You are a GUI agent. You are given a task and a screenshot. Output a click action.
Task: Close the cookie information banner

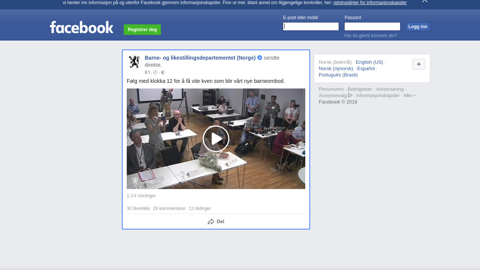[x=424, y=1]
